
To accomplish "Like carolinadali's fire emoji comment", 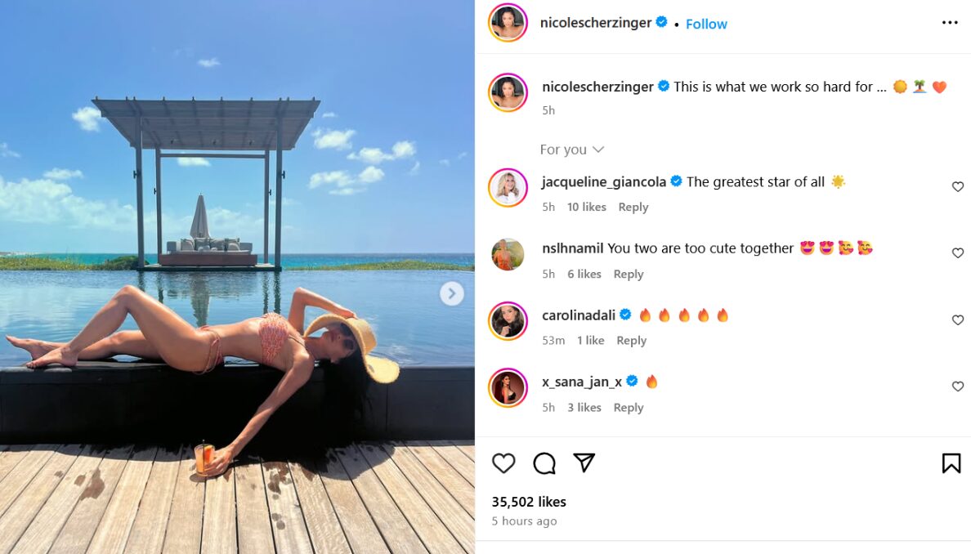I will (957, 320).
